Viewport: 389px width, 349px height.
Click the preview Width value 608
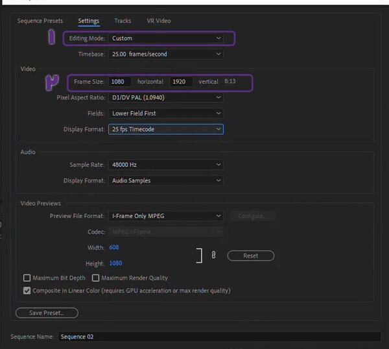114,247
